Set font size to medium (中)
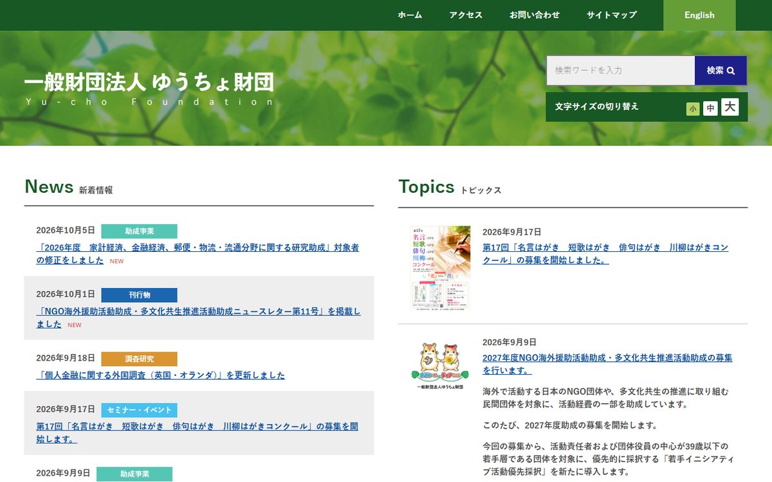Screen dimensions: 772x482 pyautogui.click(x=710, y=109)
